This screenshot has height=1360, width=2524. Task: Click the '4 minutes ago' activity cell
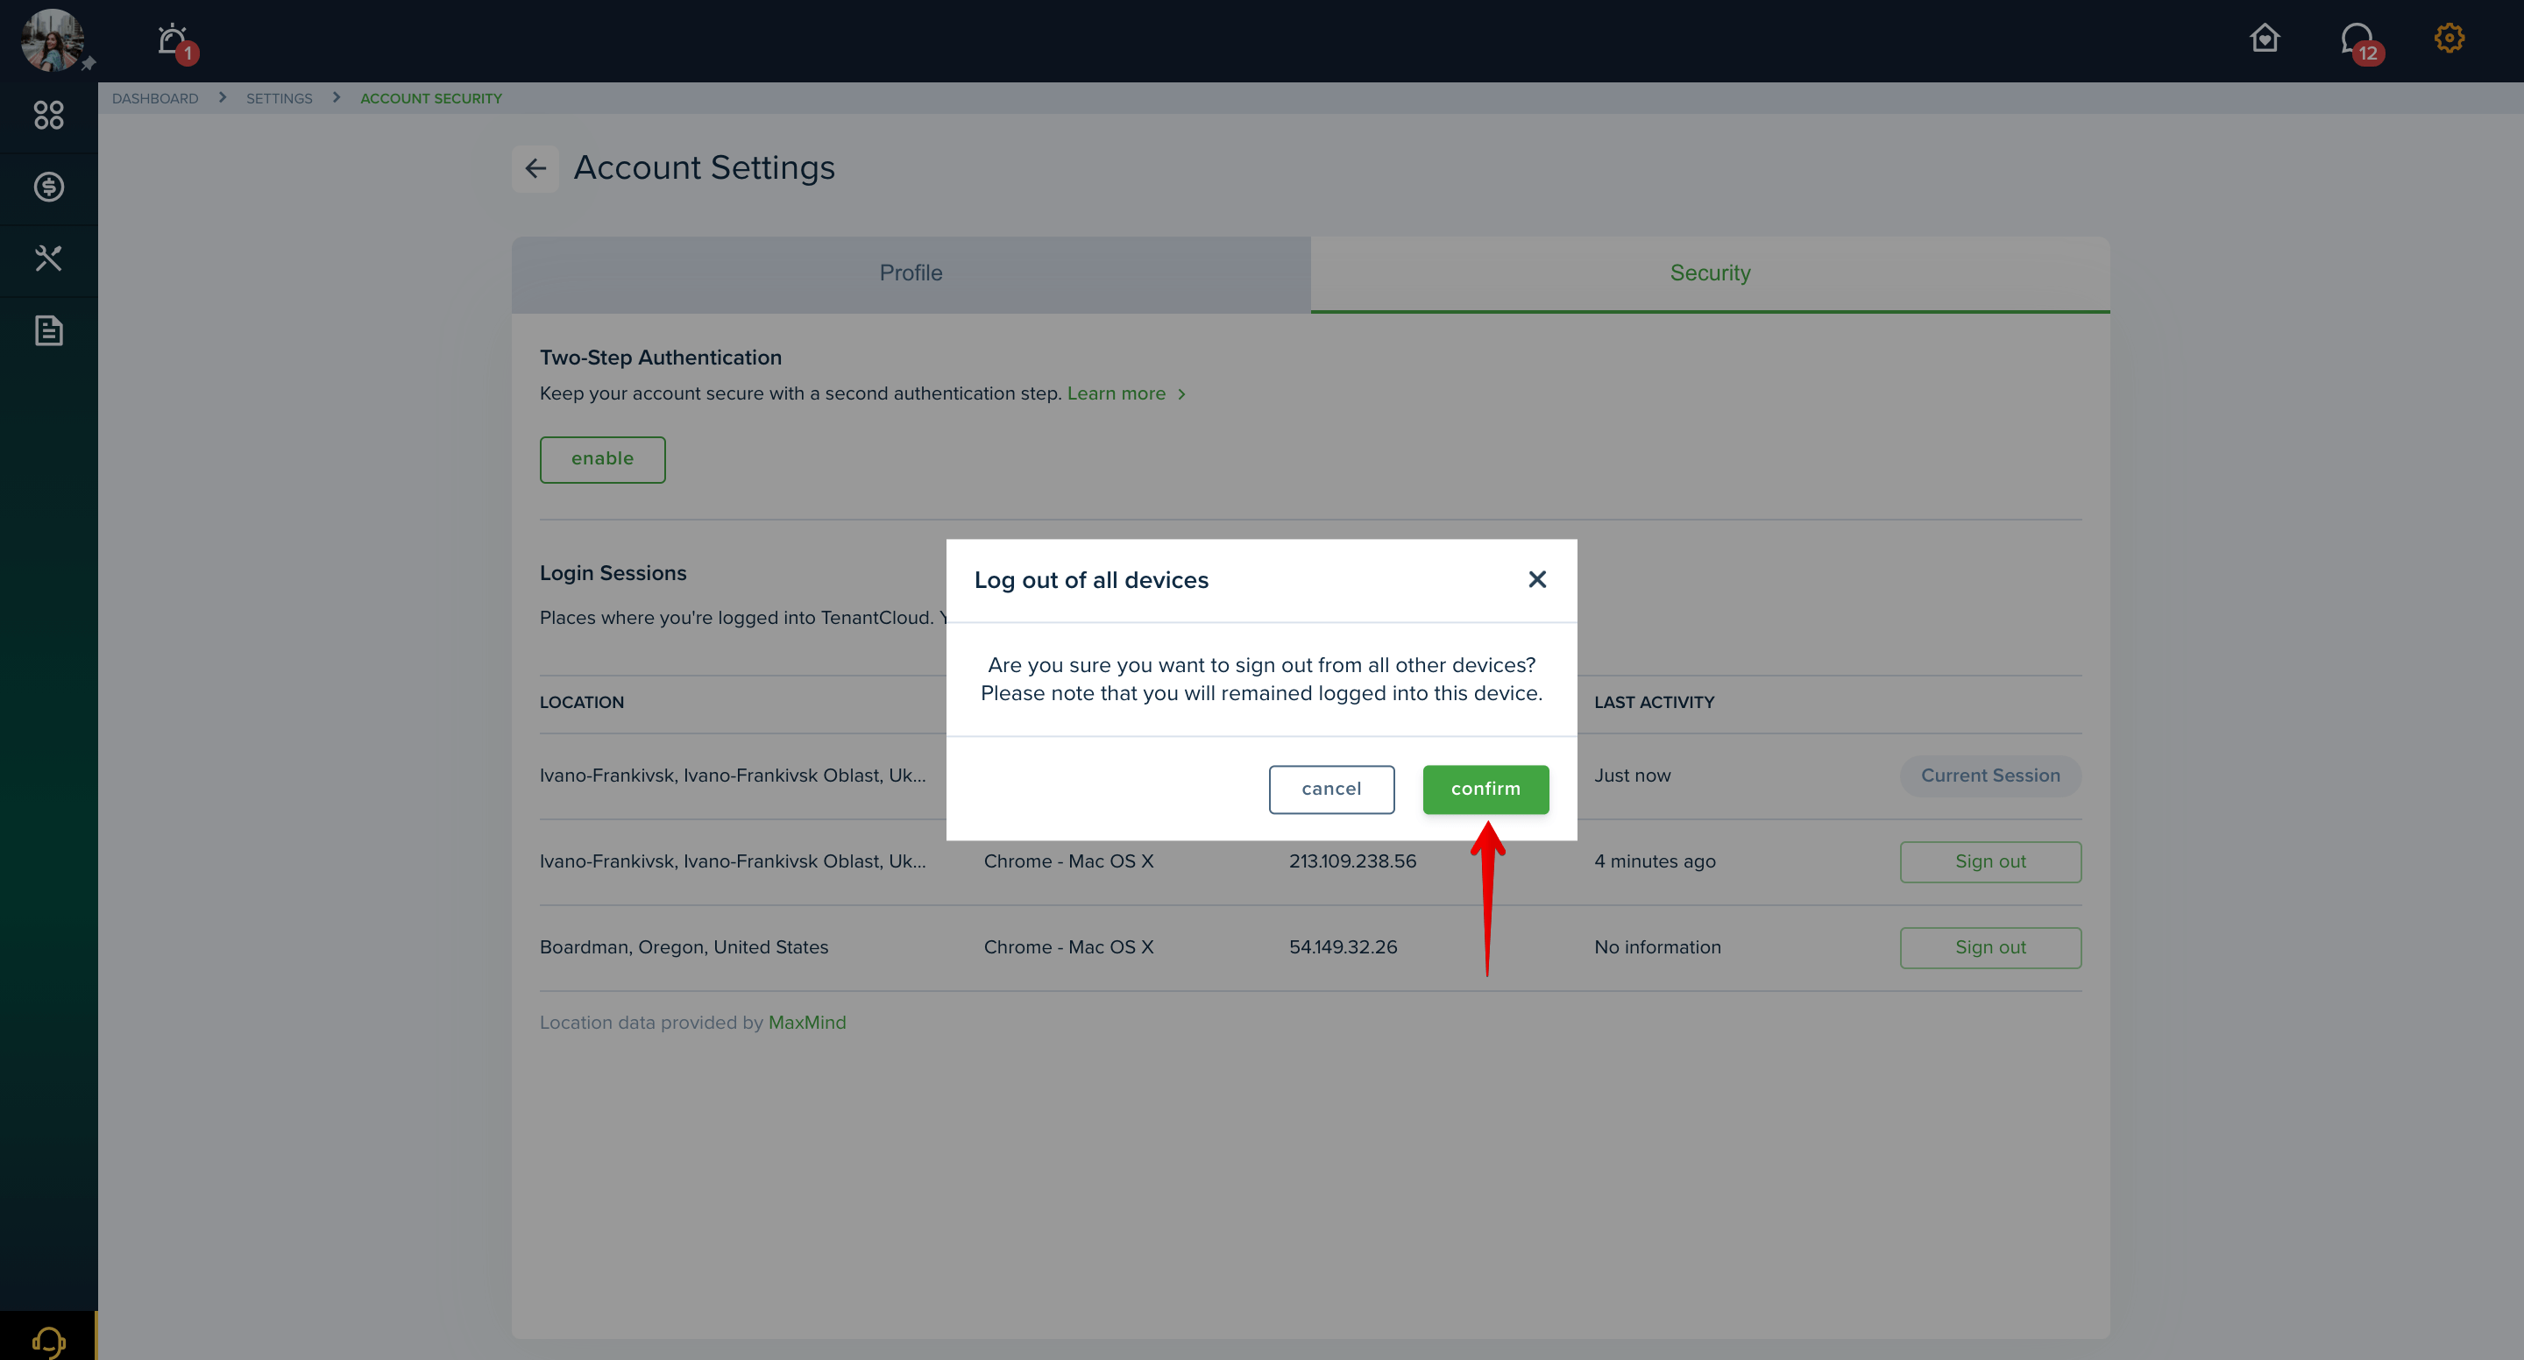coord(1655,862)
